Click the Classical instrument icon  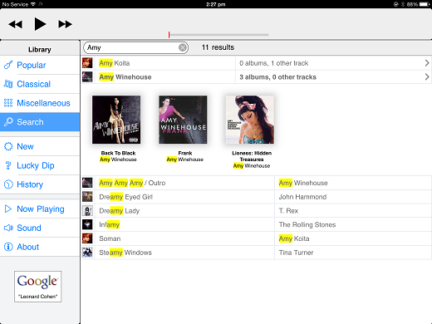click(8, 84)
